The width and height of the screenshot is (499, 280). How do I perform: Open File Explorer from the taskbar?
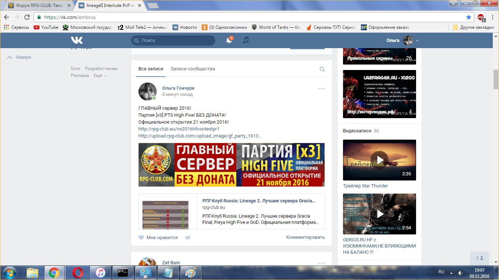click(x=32, y=273)
